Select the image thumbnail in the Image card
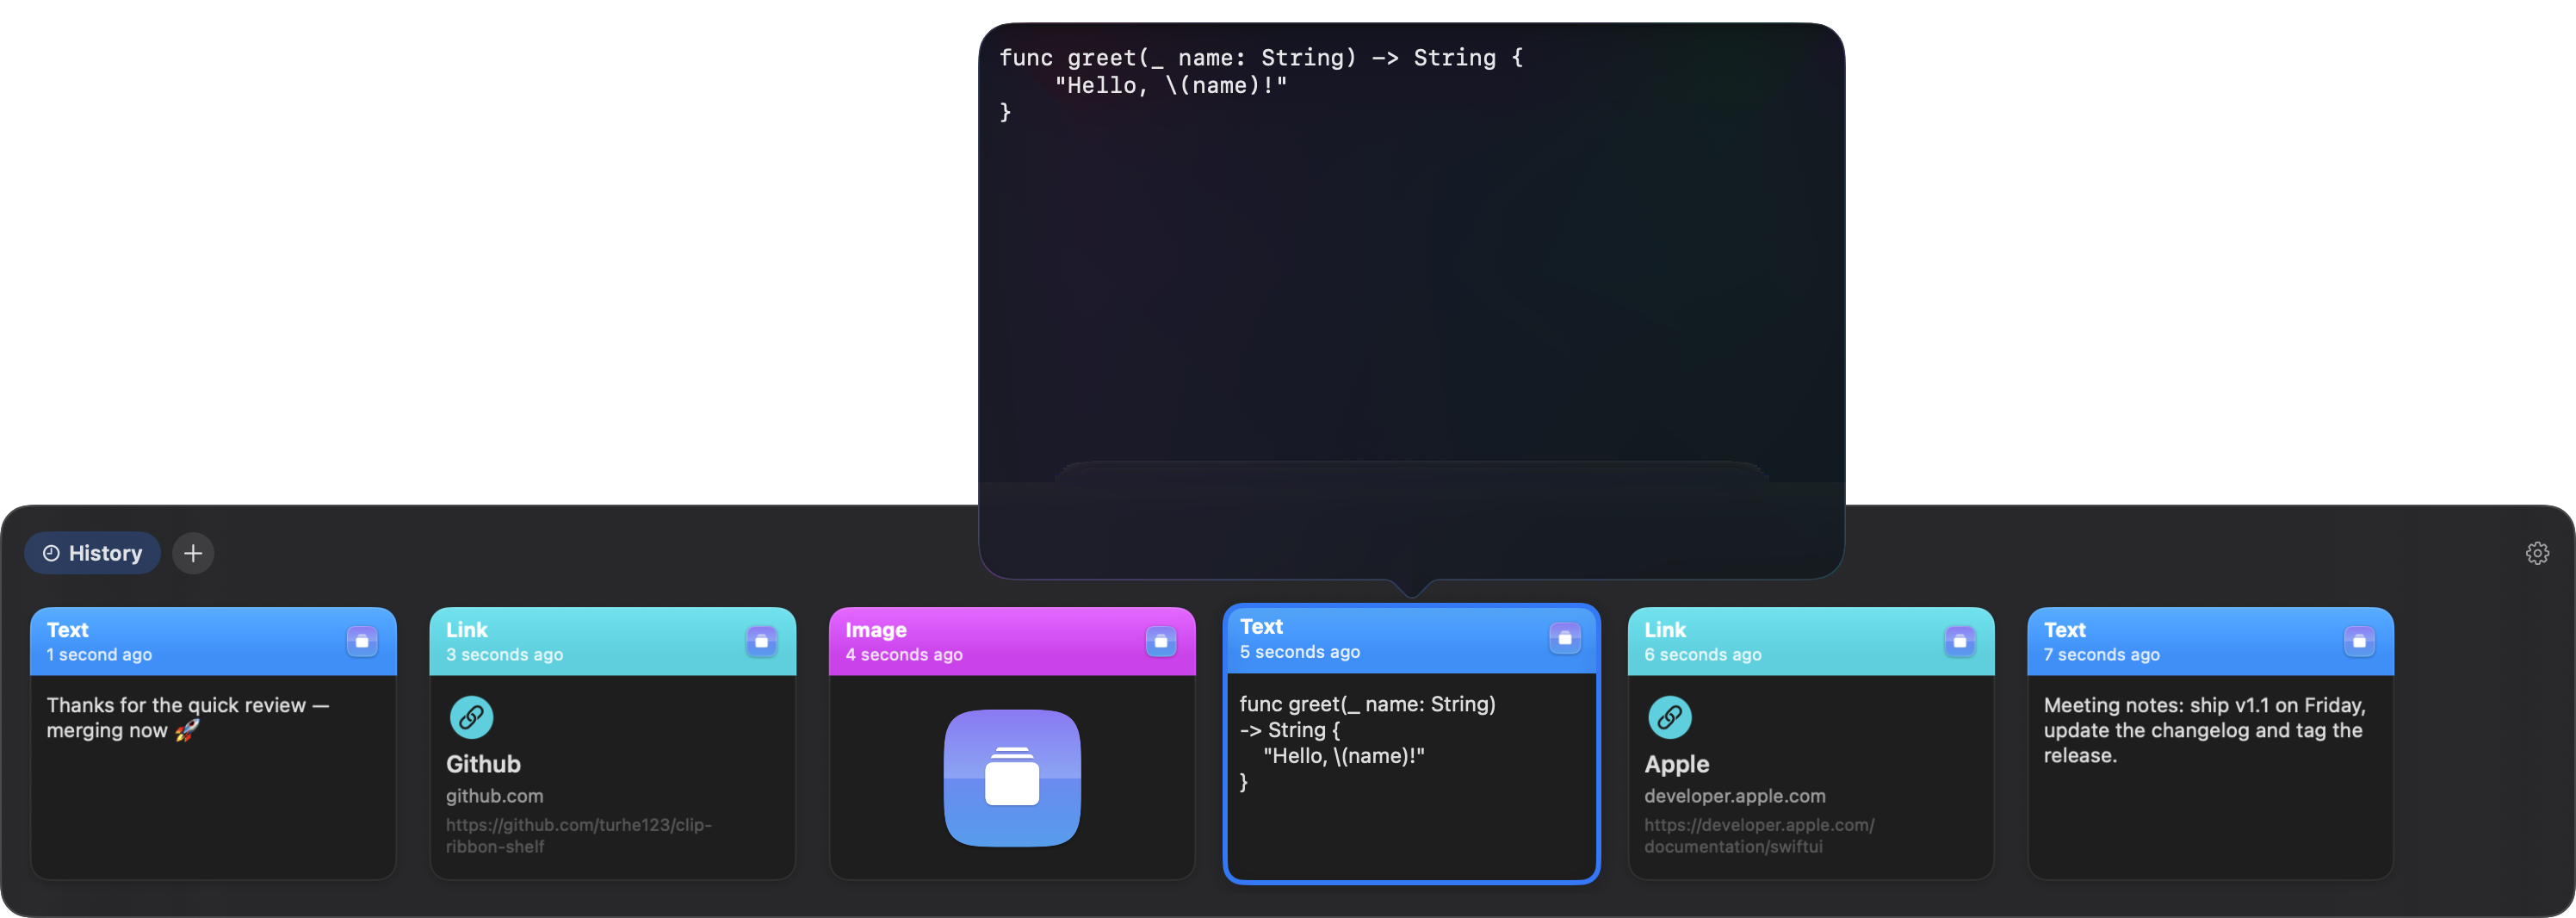Image resolution: width=2576 pixels, height=918 pixels. tap(1012, 778)
